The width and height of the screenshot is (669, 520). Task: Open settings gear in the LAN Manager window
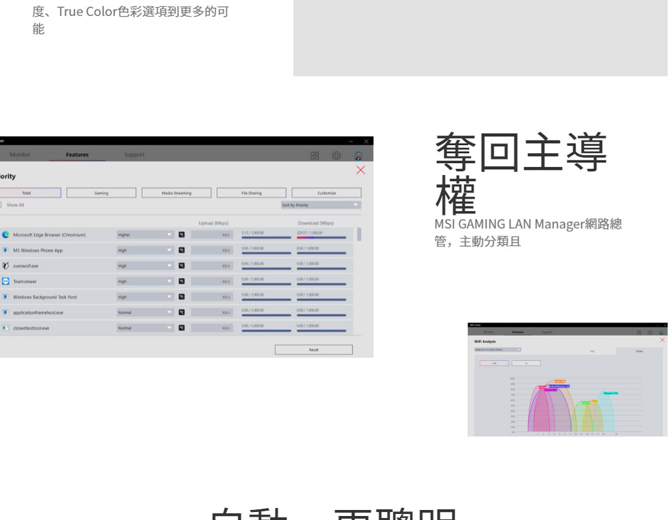pyautogui.click(x=337, y=156)
